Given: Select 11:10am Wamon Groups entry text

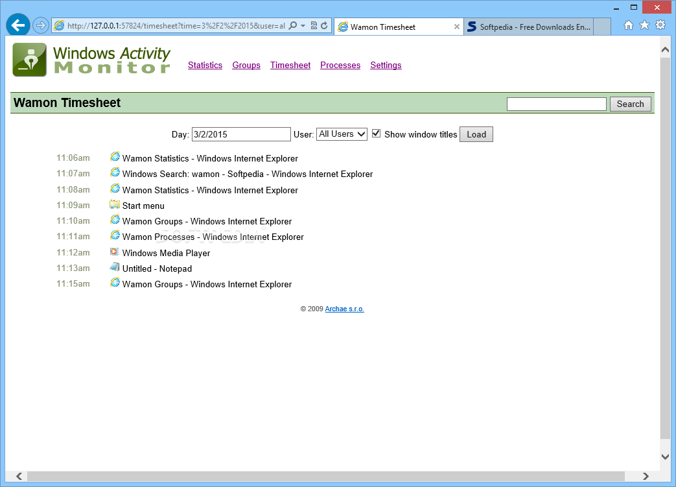Looking at the screenshot, I should (x=207, y=221).
